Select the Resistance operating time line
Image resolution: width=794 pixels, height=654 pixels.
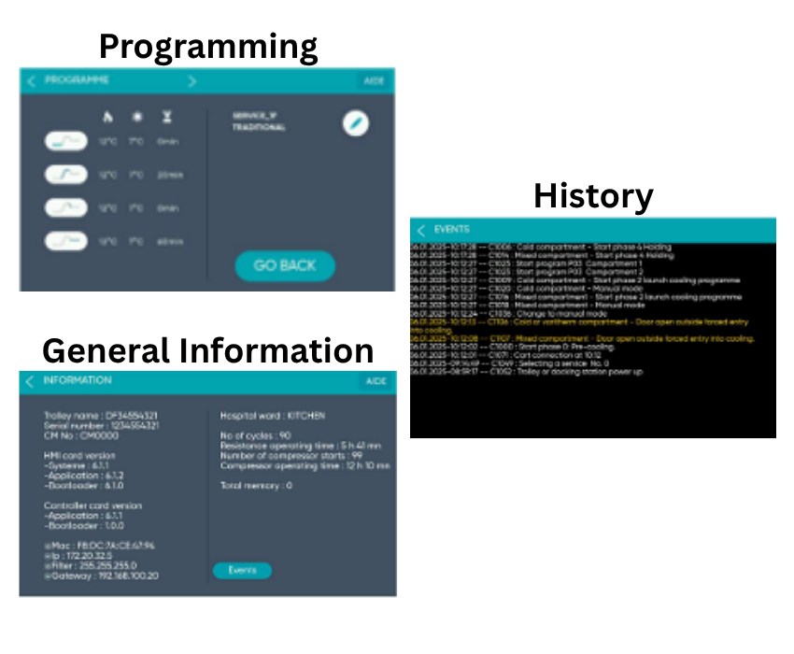tap(301, 446)
